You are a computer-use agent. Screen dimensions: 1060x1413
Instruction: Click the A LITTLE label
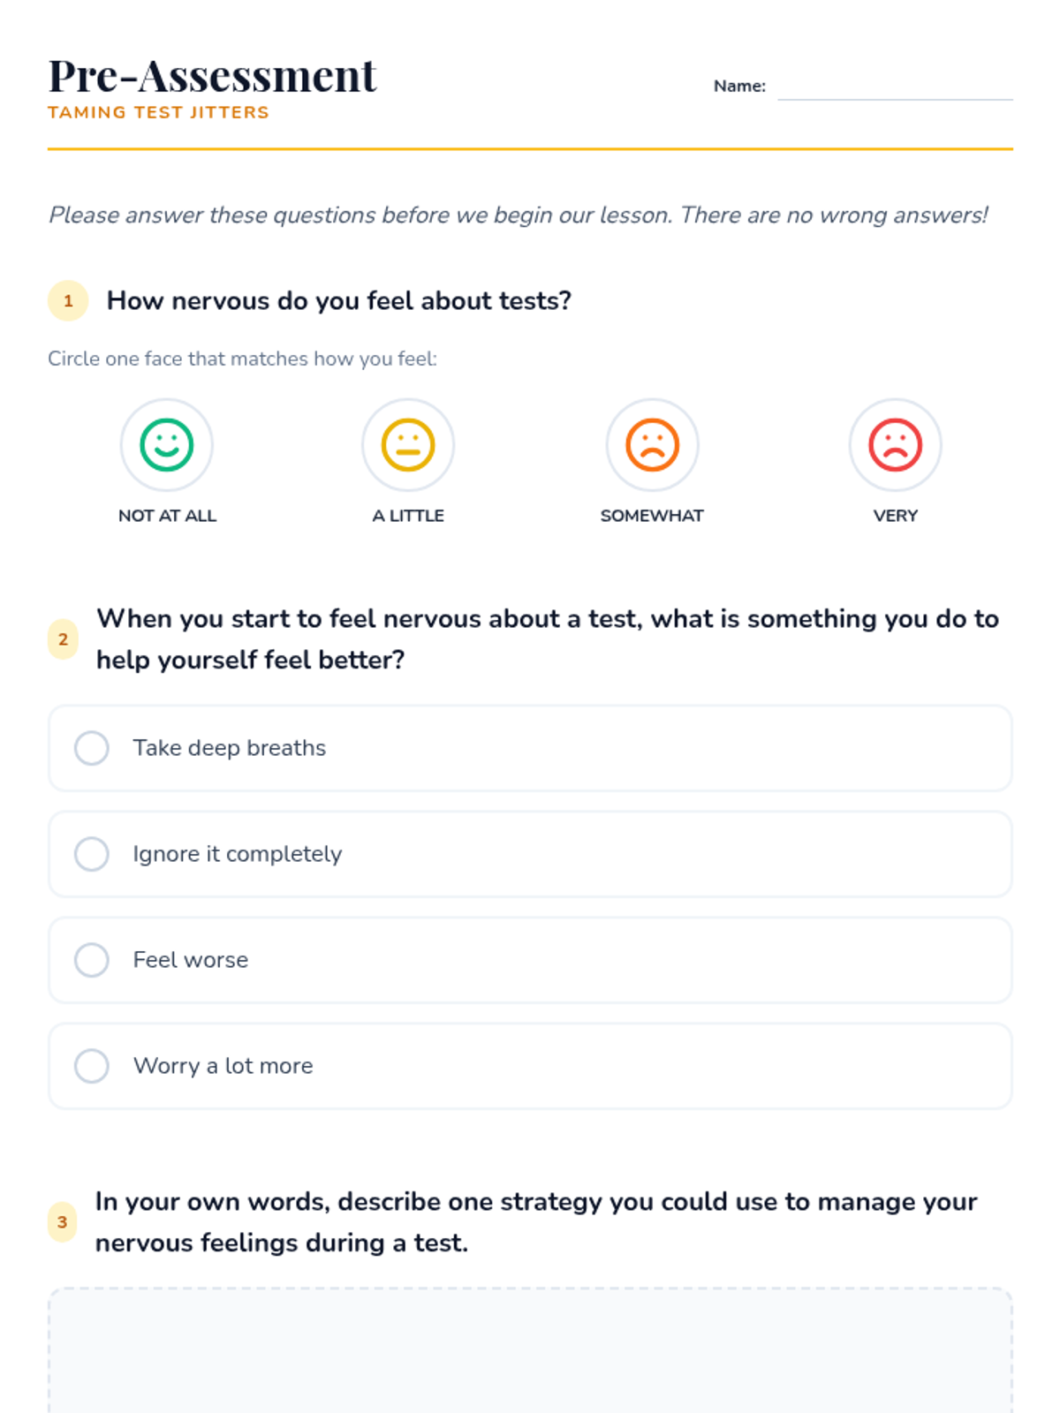point(408,516)
